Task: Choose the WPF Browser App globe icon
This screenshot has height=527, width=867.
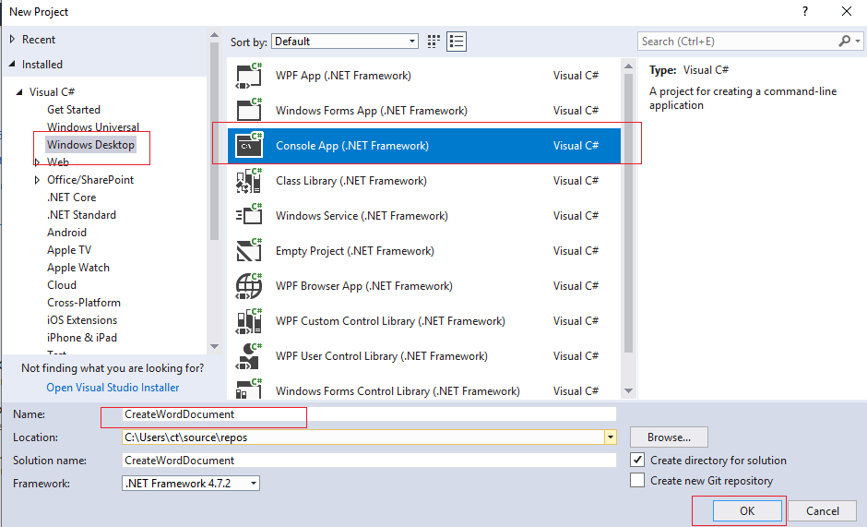Action: click(x=249, y=285)
